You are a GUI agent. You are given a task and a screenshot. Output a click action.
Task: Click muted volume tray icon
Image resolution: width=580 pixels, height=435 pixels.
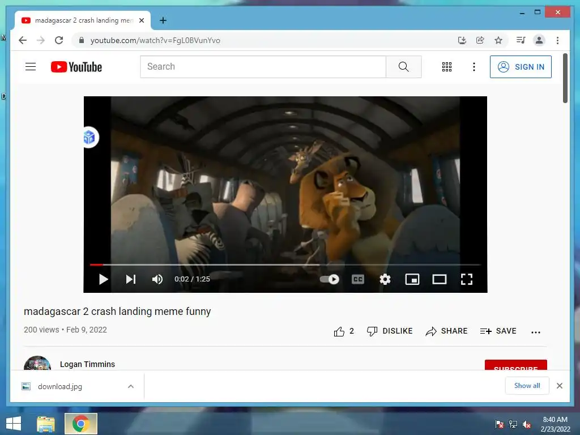pyautogui.click(x=527, y=424)
